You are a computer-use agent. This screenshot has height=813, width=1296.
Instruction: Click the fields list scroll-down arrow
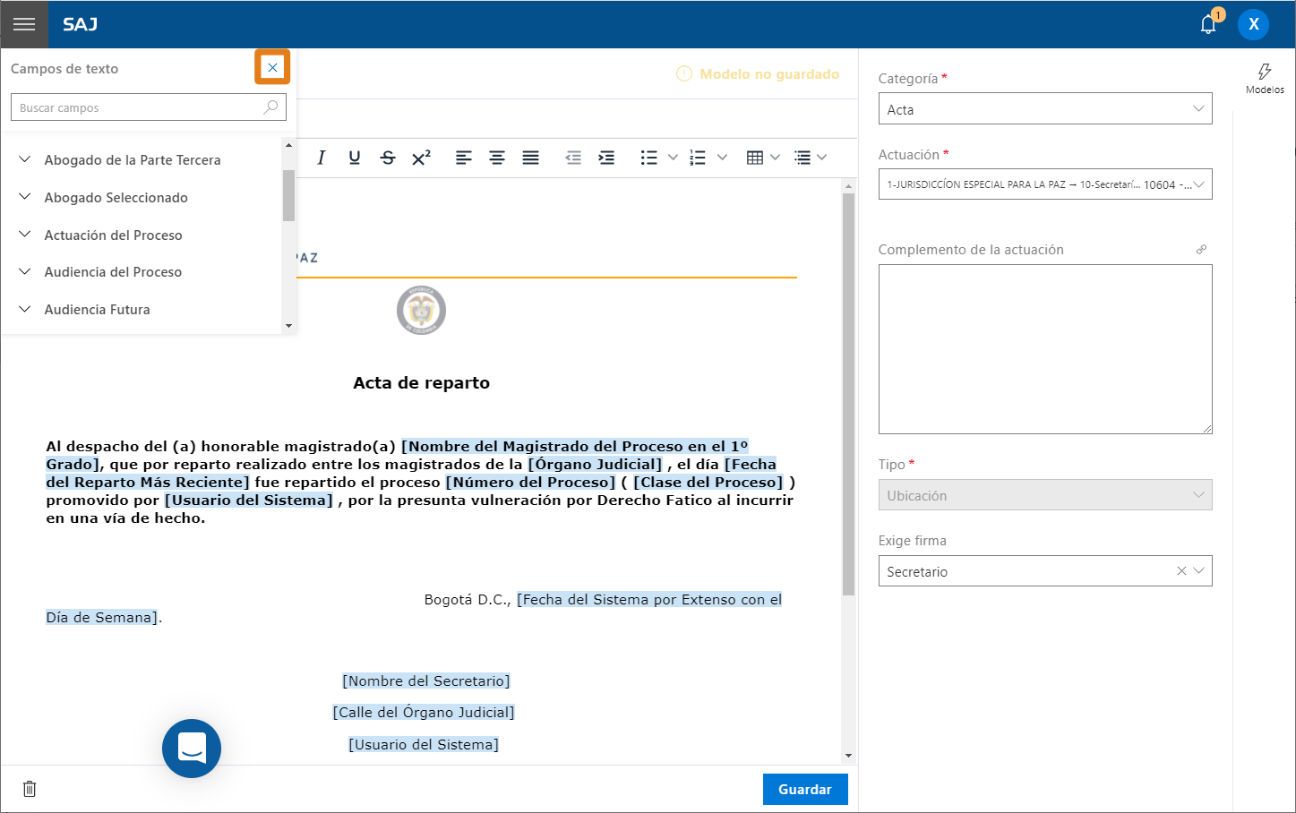pyautogui.click(x=288, y=326)
